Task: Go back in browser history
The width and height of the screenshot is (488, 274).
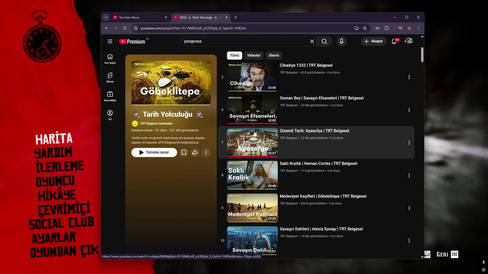Action: [x=107, y=28]
